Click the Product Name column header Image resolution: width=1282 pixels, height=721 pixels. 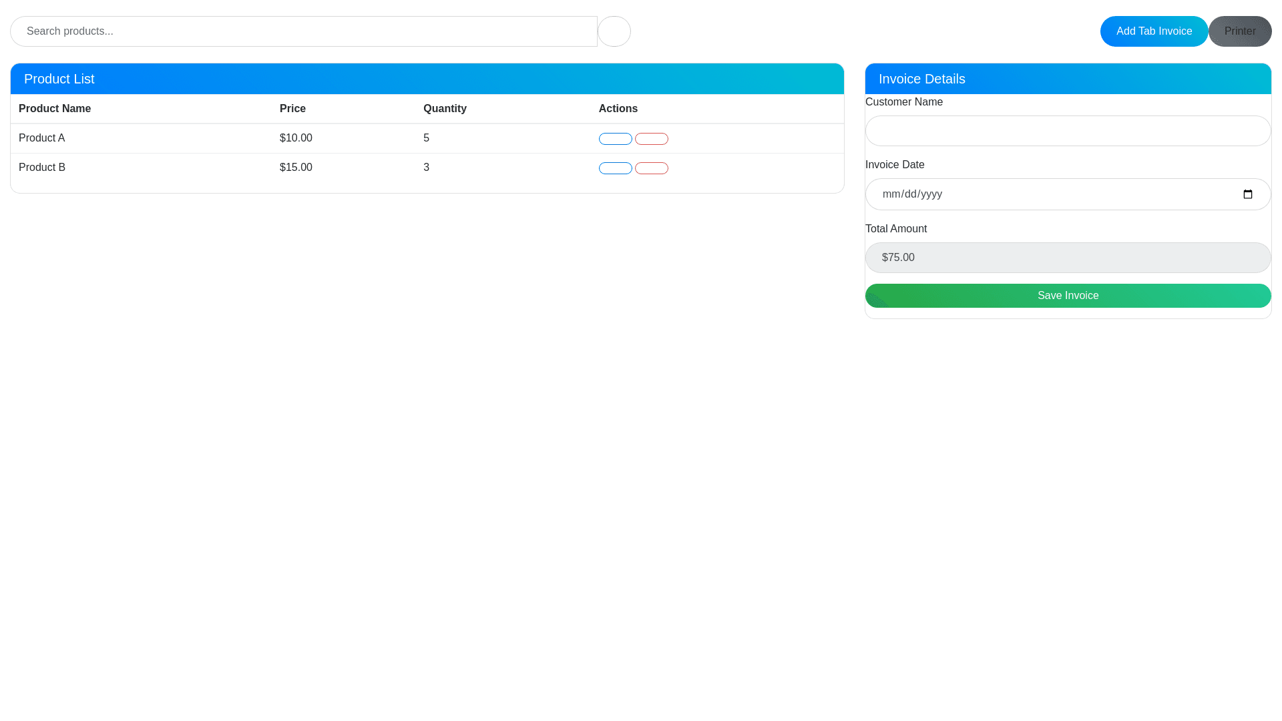pyautogui.click(x=55, y=109)
